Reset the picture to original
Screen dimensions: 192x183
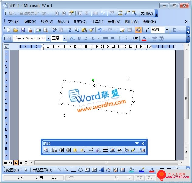pyautogui.click(x=142, y=150)
